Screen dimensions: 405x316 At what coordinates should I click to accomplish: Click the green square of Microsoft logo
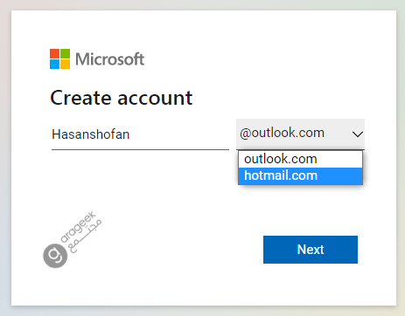(65, 53)
